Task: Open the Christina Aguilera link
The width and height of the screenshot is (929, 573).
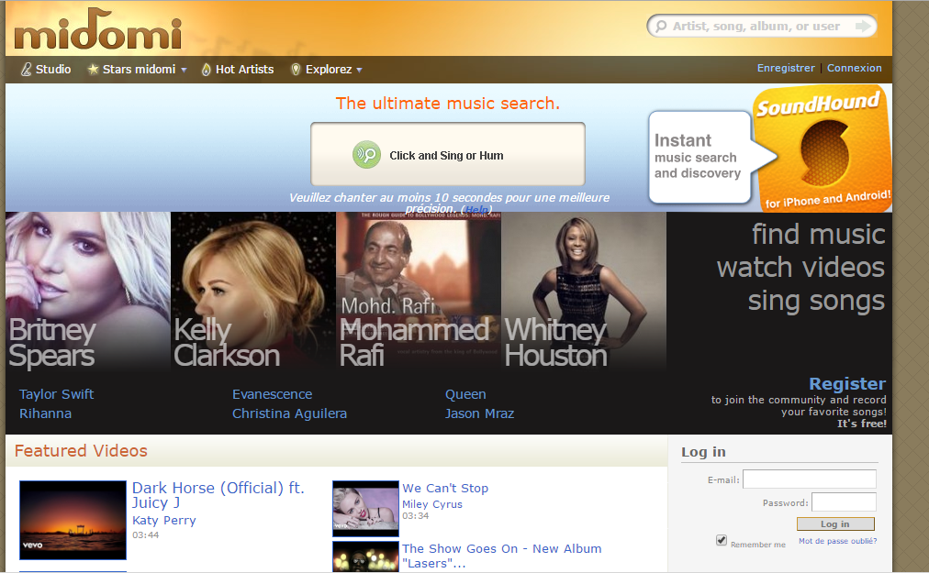Action: click(x=289, y=413)
